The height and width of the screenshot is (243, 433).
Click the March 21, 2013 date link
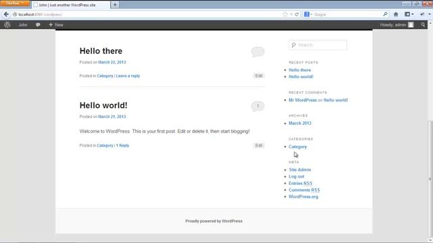(x=112, y=117)
